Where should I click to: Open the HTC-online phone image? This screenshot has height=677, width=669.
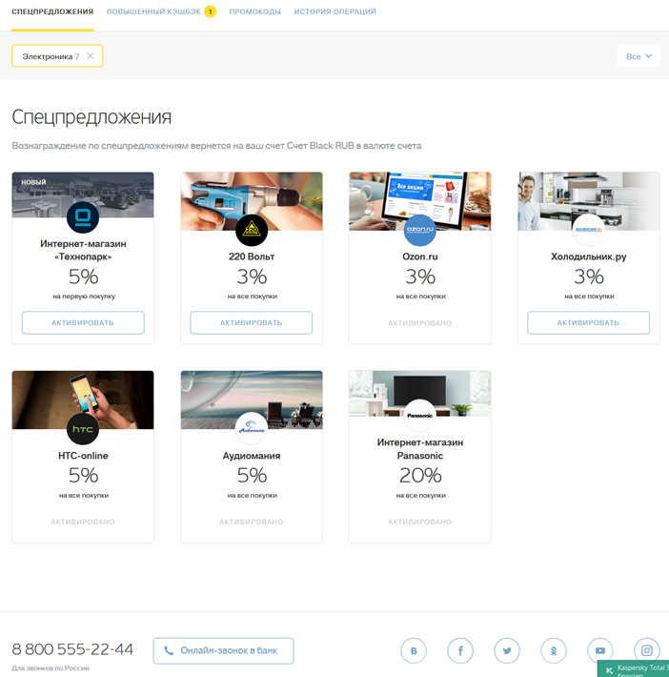tap(83, 400)
